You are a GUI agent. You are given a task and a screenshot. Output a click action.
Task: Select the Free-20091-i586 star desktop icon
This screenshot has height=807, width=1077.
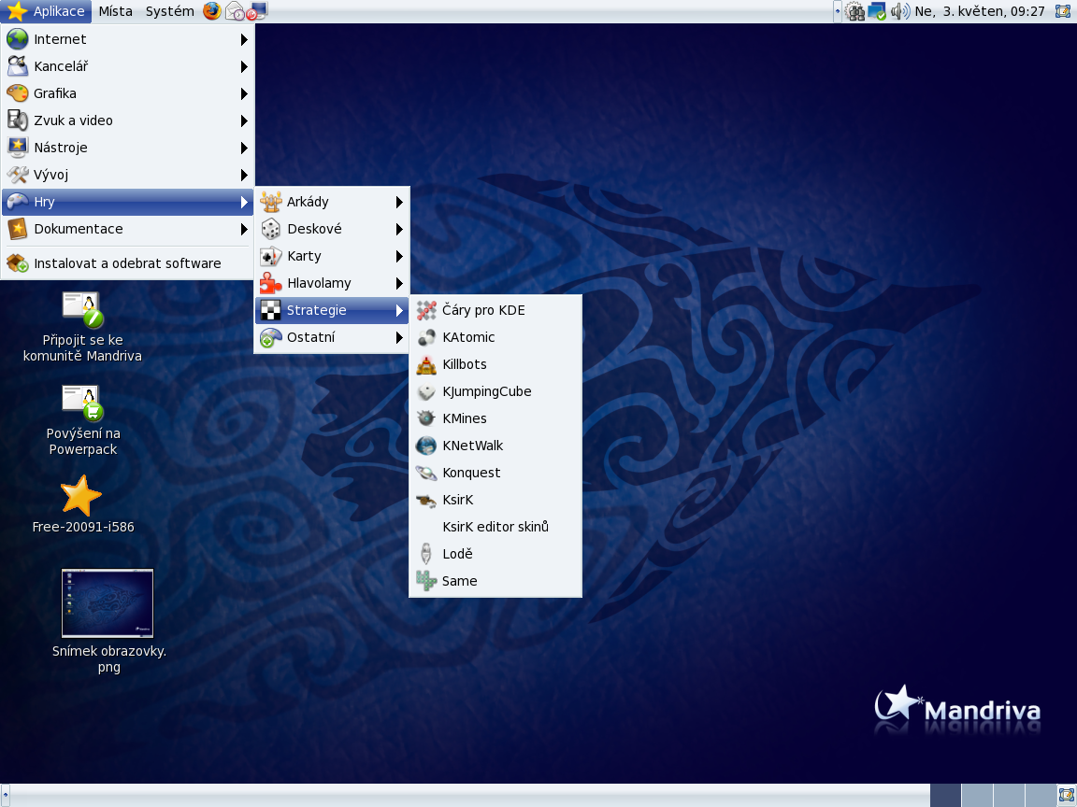82,504
